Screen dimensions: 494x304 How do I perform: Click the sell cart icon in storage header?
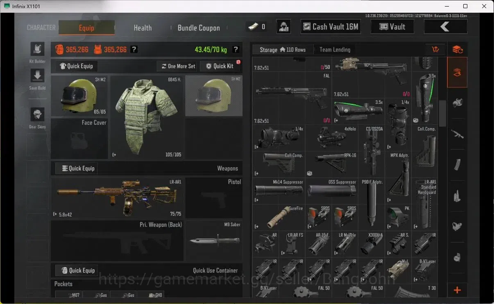(435, 50)
